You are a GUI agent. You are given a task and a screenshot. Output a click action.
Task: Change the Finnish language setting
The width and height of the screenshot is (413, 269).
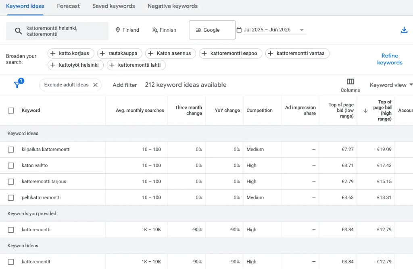(x=164, y=30)
